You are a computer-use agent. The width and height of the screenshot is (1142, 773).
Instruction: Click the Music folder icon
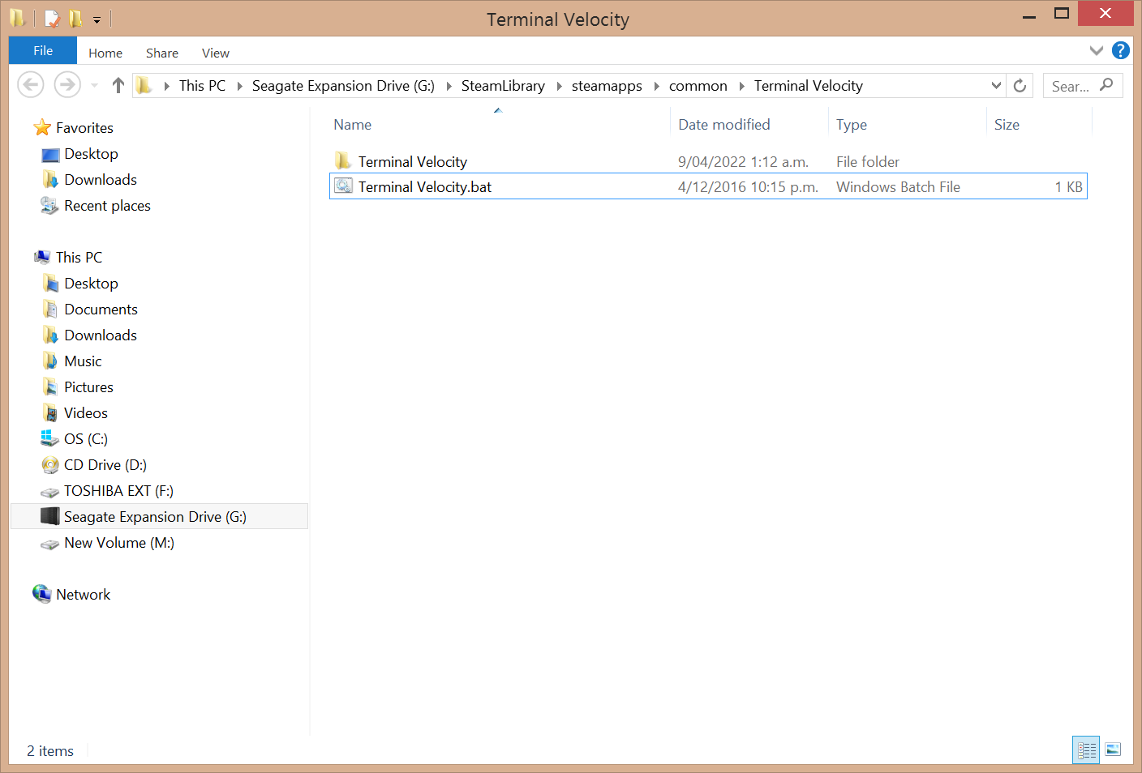click(x=50, y=361)
